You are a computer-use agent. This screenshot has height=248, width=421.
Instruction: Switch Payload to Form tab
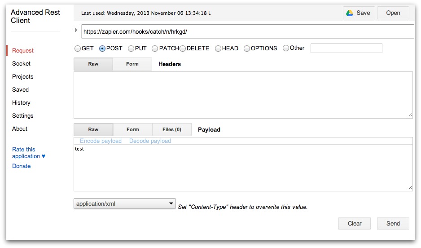pos(133,129)
